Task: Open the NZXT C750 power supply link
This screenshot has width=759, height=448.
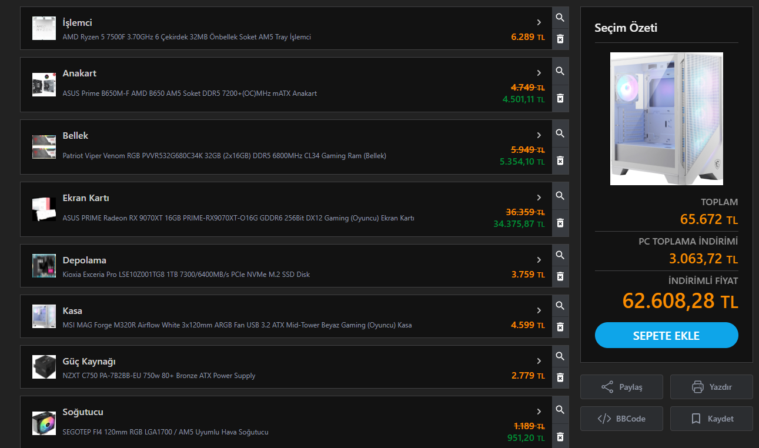Action: click(x=159, y=376)
